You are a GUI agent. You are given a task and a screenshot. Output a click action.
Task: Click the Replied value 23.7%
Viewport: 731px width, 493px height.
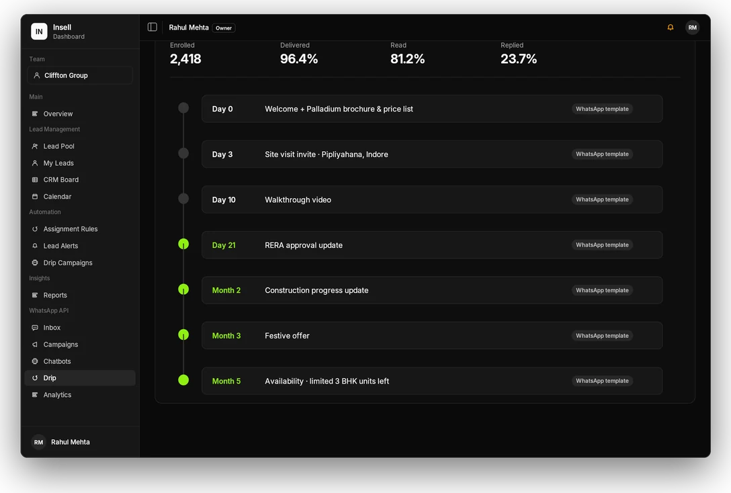[519, 59]
